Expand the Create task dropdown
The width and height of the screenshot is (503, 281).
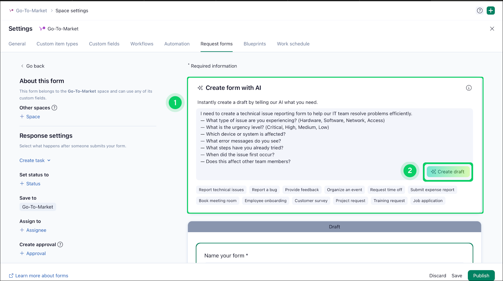pyautogui.click(x=35, y=160)
